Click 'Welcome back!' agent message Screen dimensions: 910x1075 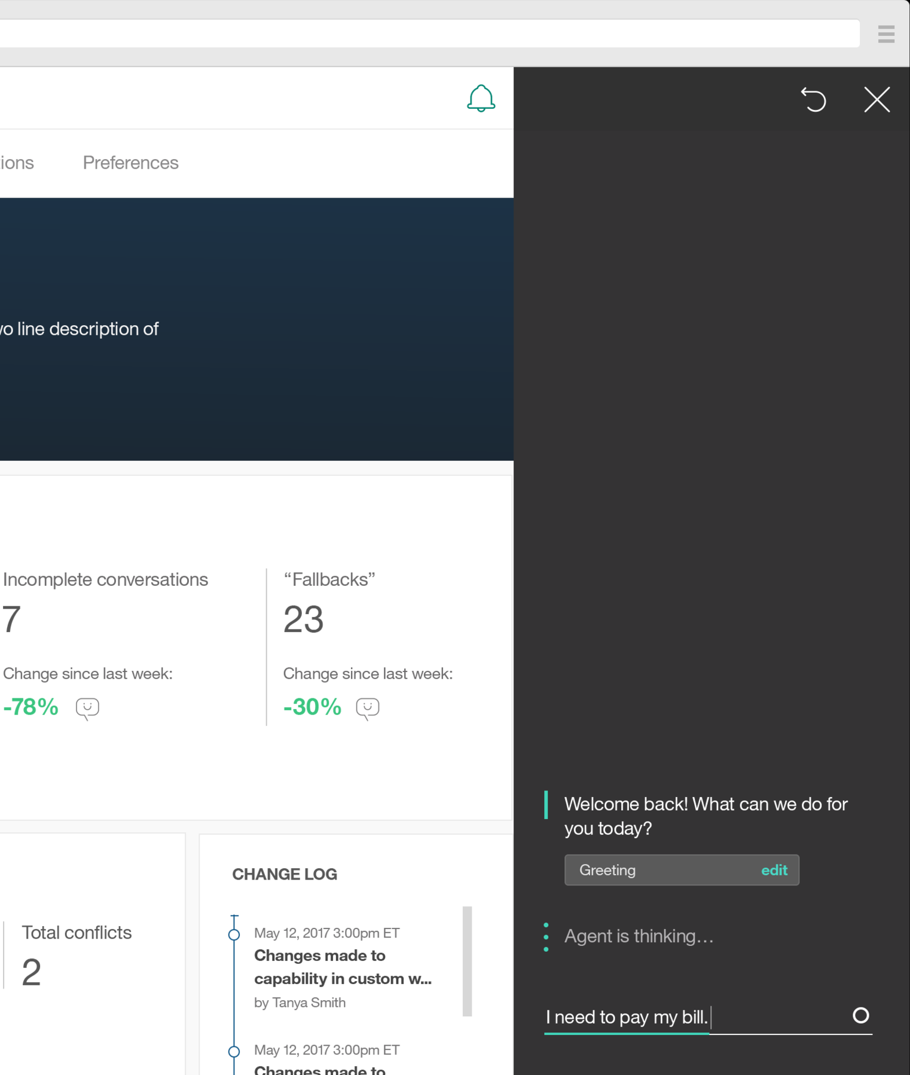tap(706, 816)
